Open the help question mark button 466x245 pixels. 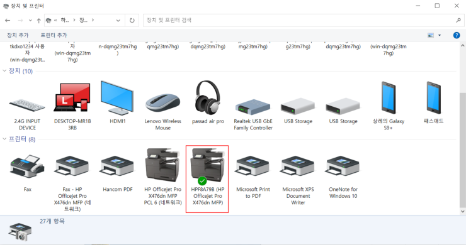(457, 35)
